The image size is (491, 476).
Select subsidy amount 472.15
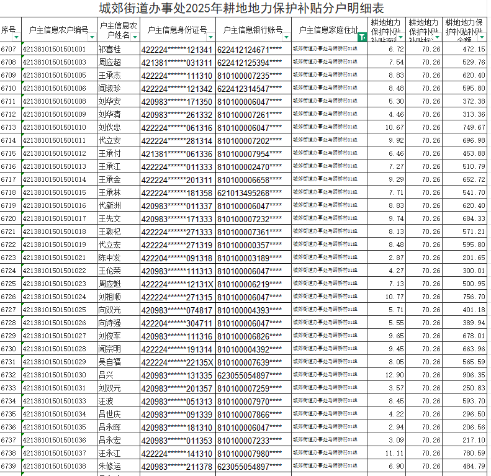coord(465,49)
